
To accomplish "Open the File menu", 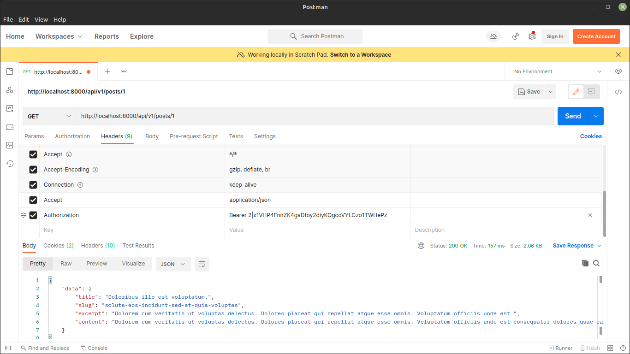I will coord(8,19).
